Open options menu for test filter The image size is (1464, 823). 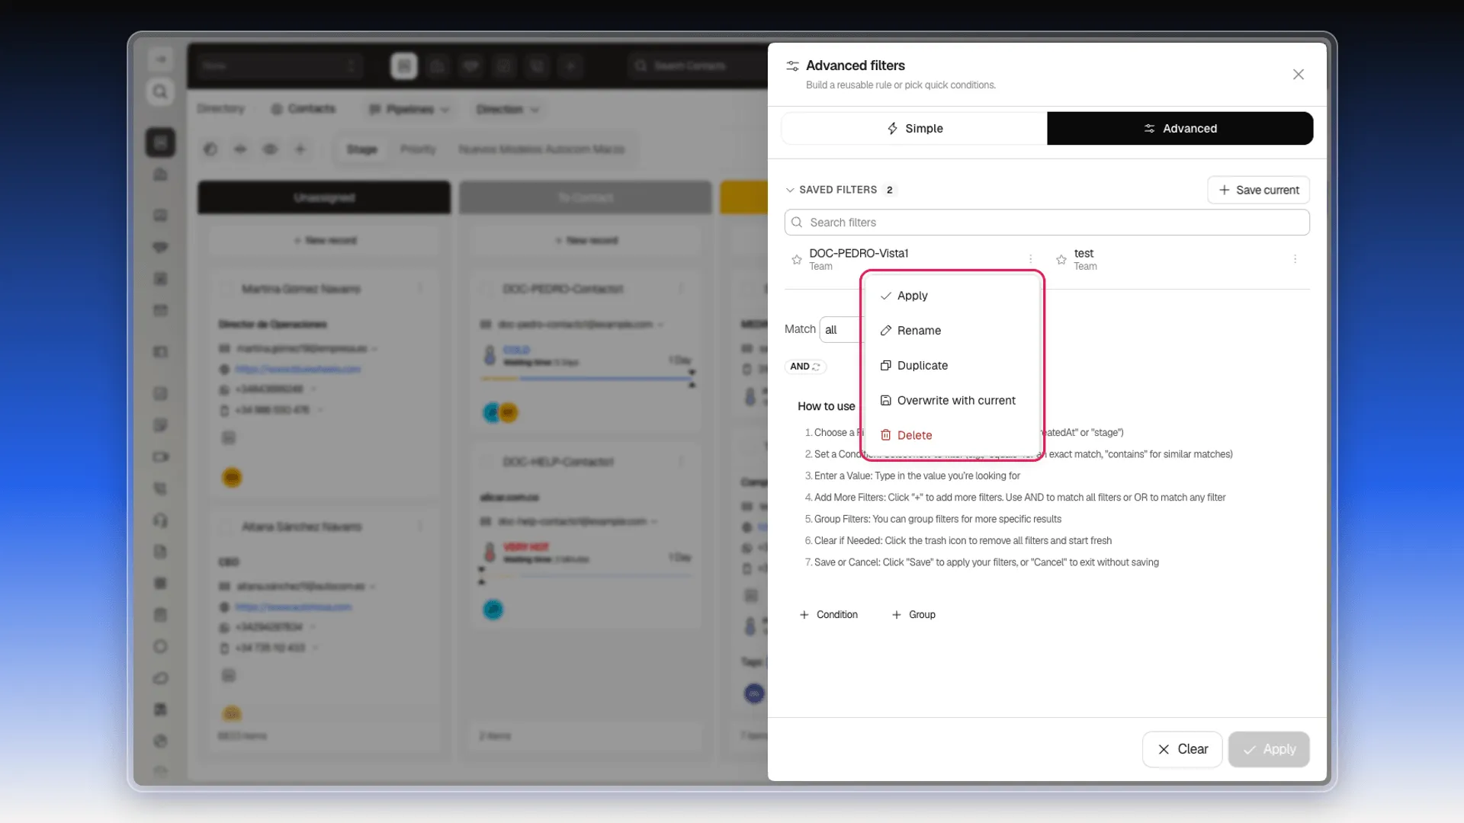click(x=1295, y=260)
